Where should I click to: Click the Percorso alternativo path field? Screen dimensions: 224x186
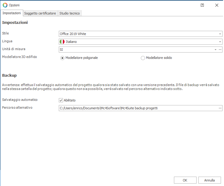pos(136,108)
